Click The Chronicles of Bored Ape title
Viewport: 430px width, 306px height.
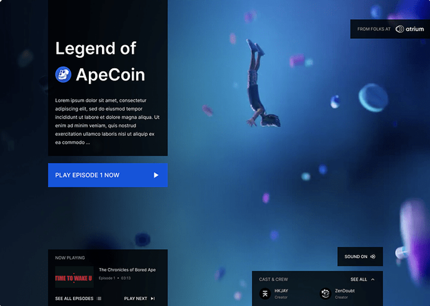127,270
